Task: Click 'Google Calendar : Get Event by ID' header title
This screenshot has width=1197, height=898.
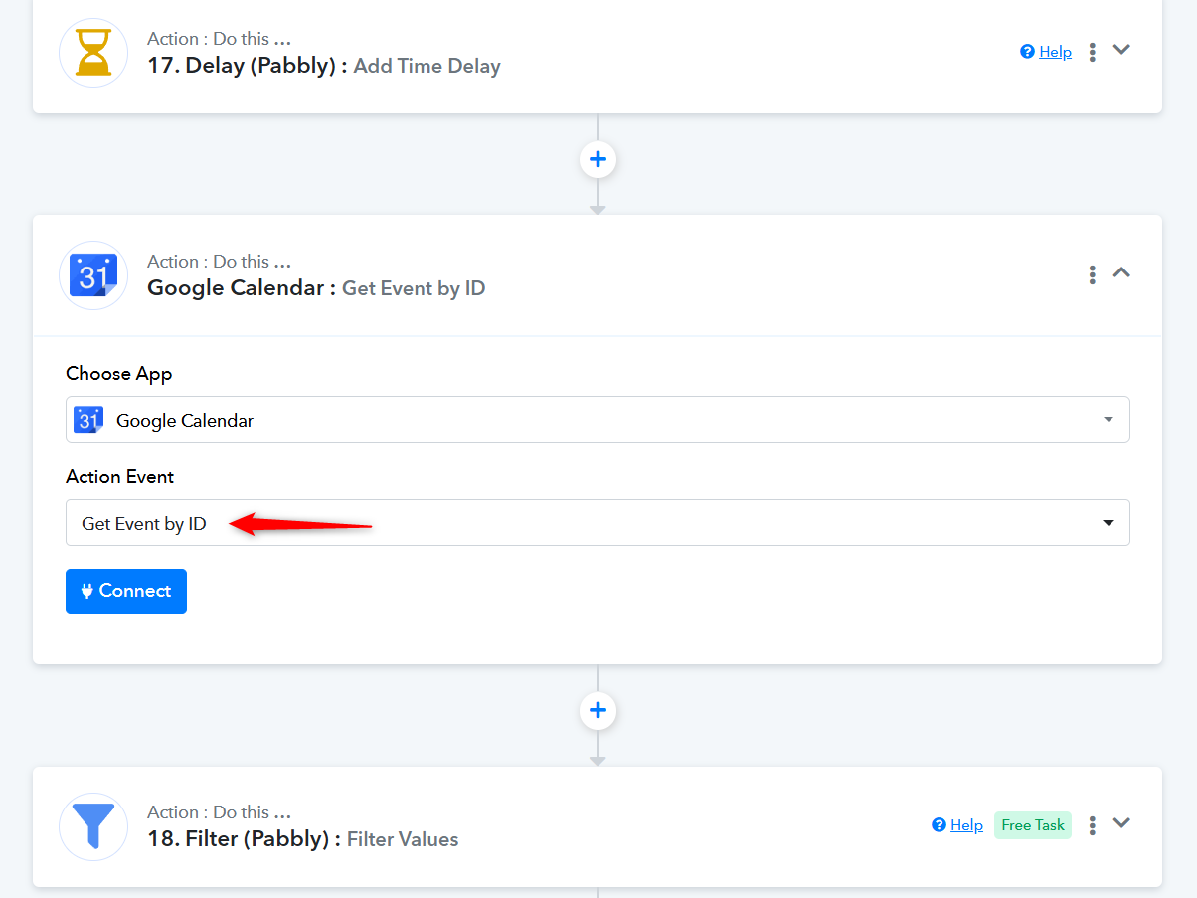Action: click(316, 288)
